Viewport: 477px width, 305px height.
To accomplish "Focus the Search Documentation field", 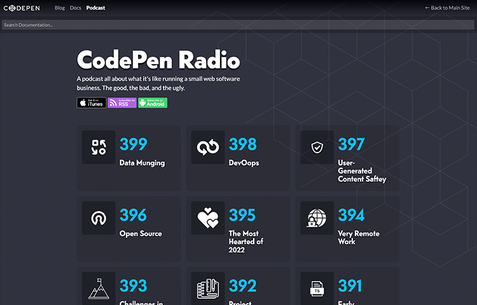I will 238,25.
